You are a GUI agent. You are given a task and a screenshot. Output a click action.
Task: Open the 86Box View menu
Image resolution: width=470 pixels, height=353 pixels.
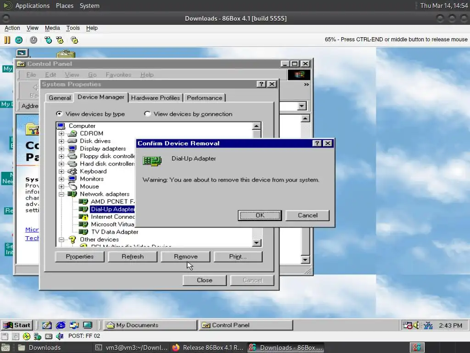point(33,28)
